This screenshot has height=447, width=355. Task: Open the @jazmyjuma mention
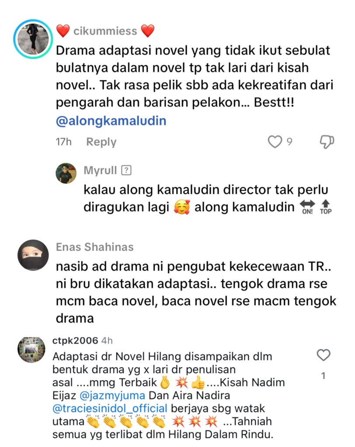pyautogui.click(x=112, y=395)
